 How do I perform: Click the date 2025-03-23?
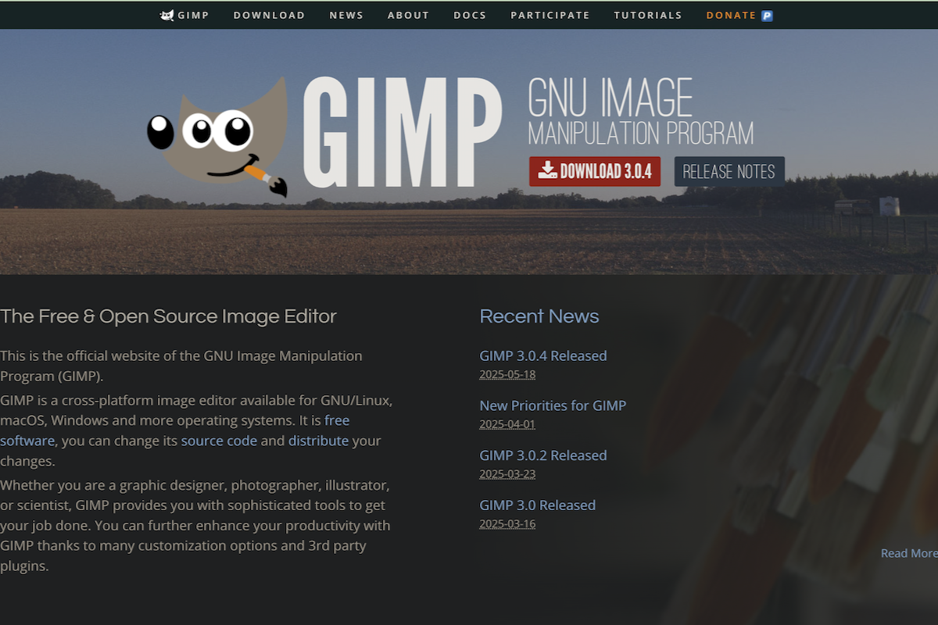tap(507, 474)
